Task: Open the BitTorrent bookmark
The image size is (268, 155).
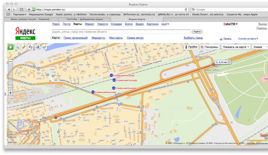Action: pos(139,14)
